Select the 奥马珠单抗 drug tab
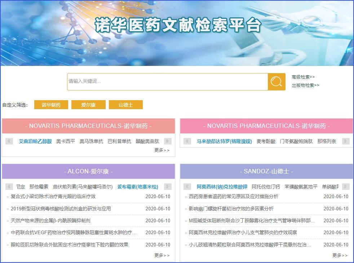The height and width of the screenshot is (263, 354). click(91, 142)
